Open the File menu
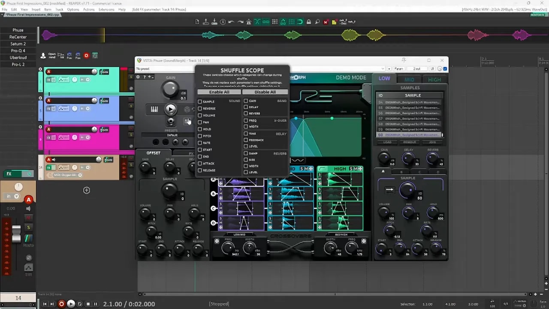The image size is (549, 309). coord(5,9)
